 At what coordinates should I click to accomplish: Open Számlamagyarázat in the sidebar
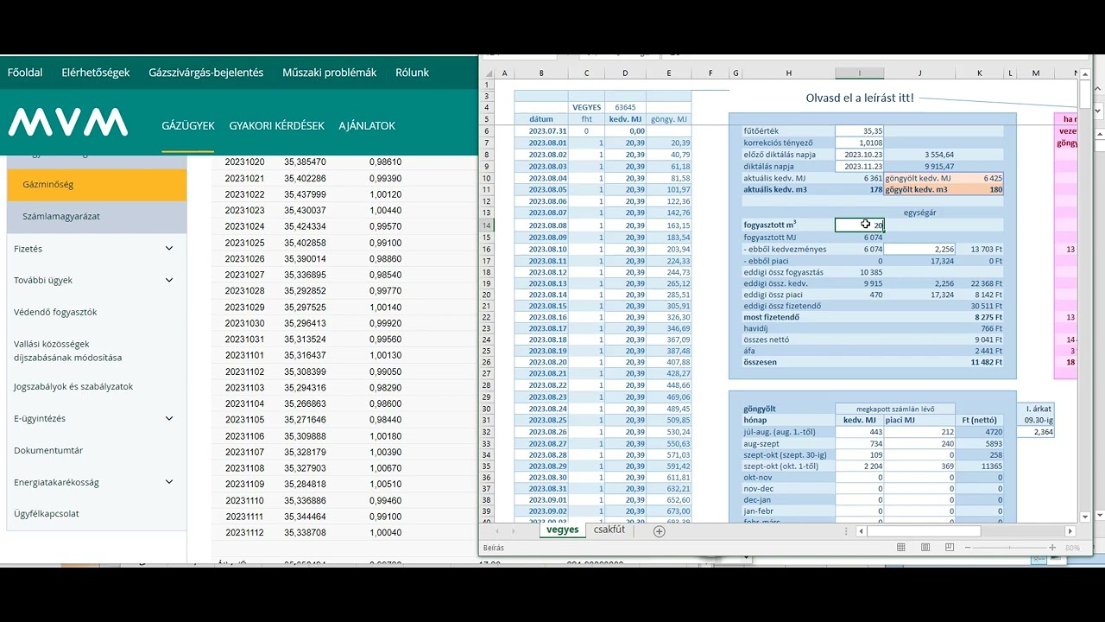click(97, 216)
